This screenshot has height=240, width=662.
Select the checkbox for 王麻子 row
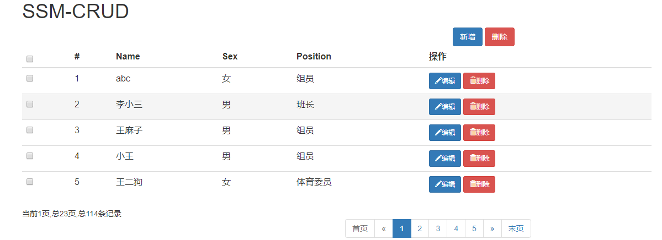(30, 130)
